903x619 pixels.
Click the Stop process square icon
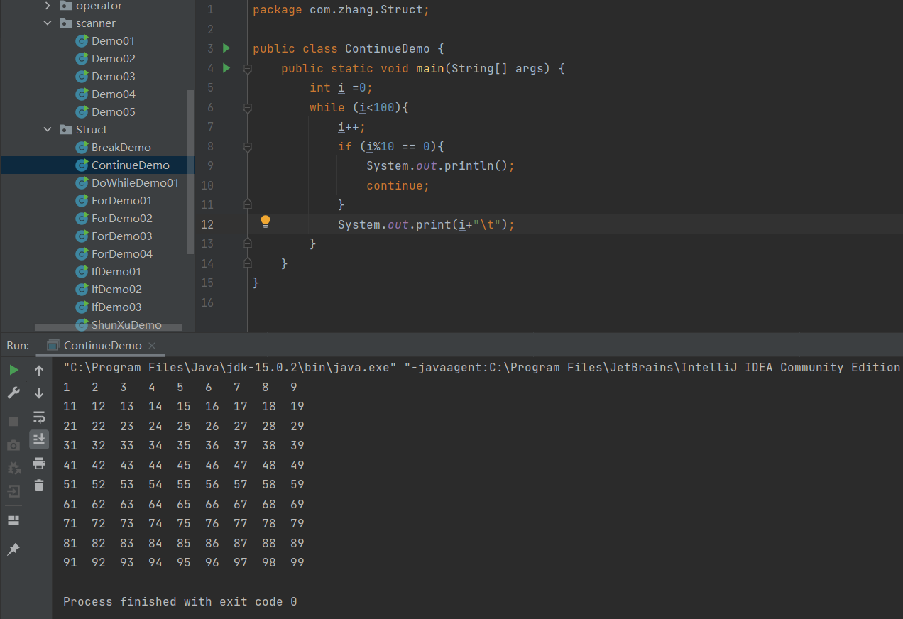[x=13, y=422]
